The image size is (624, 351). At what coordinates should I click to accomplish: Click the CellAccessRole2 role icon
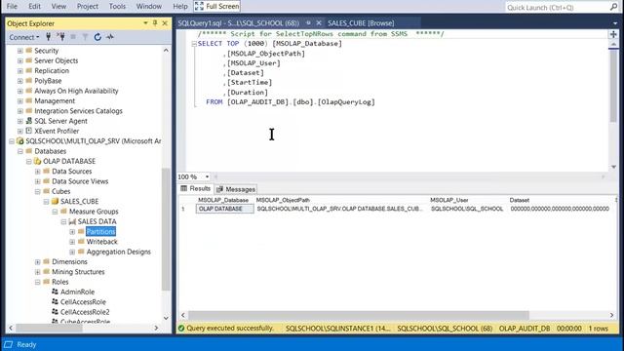coord(55,312)
